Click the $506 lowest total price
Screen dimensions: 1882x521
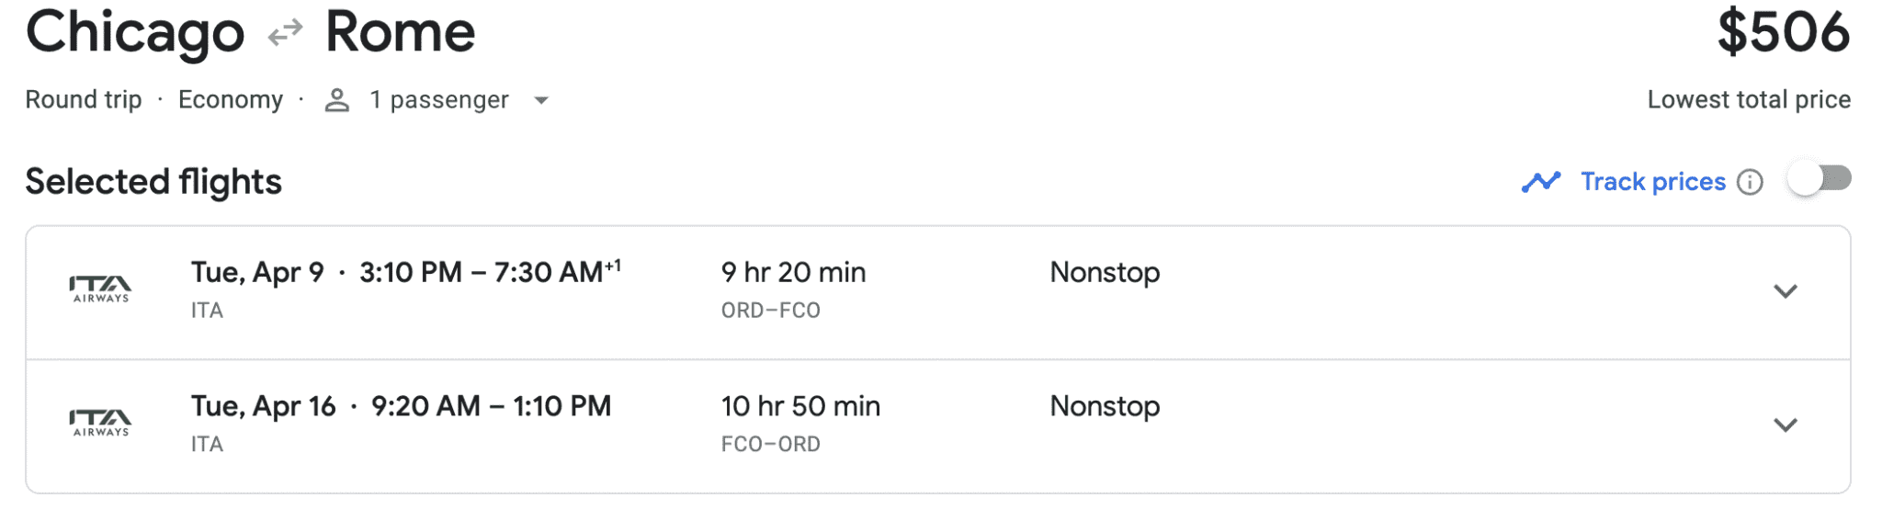1782,33
